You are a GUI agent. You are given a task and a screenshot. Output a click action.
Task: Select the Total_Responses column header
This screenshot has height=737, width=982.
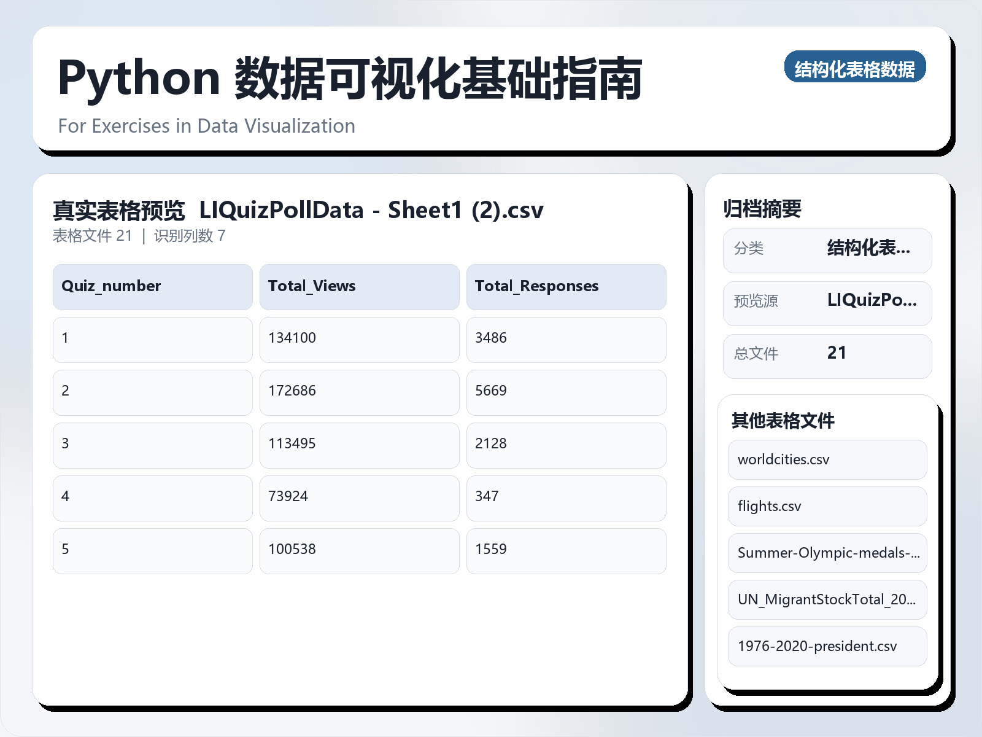point(566,286)
